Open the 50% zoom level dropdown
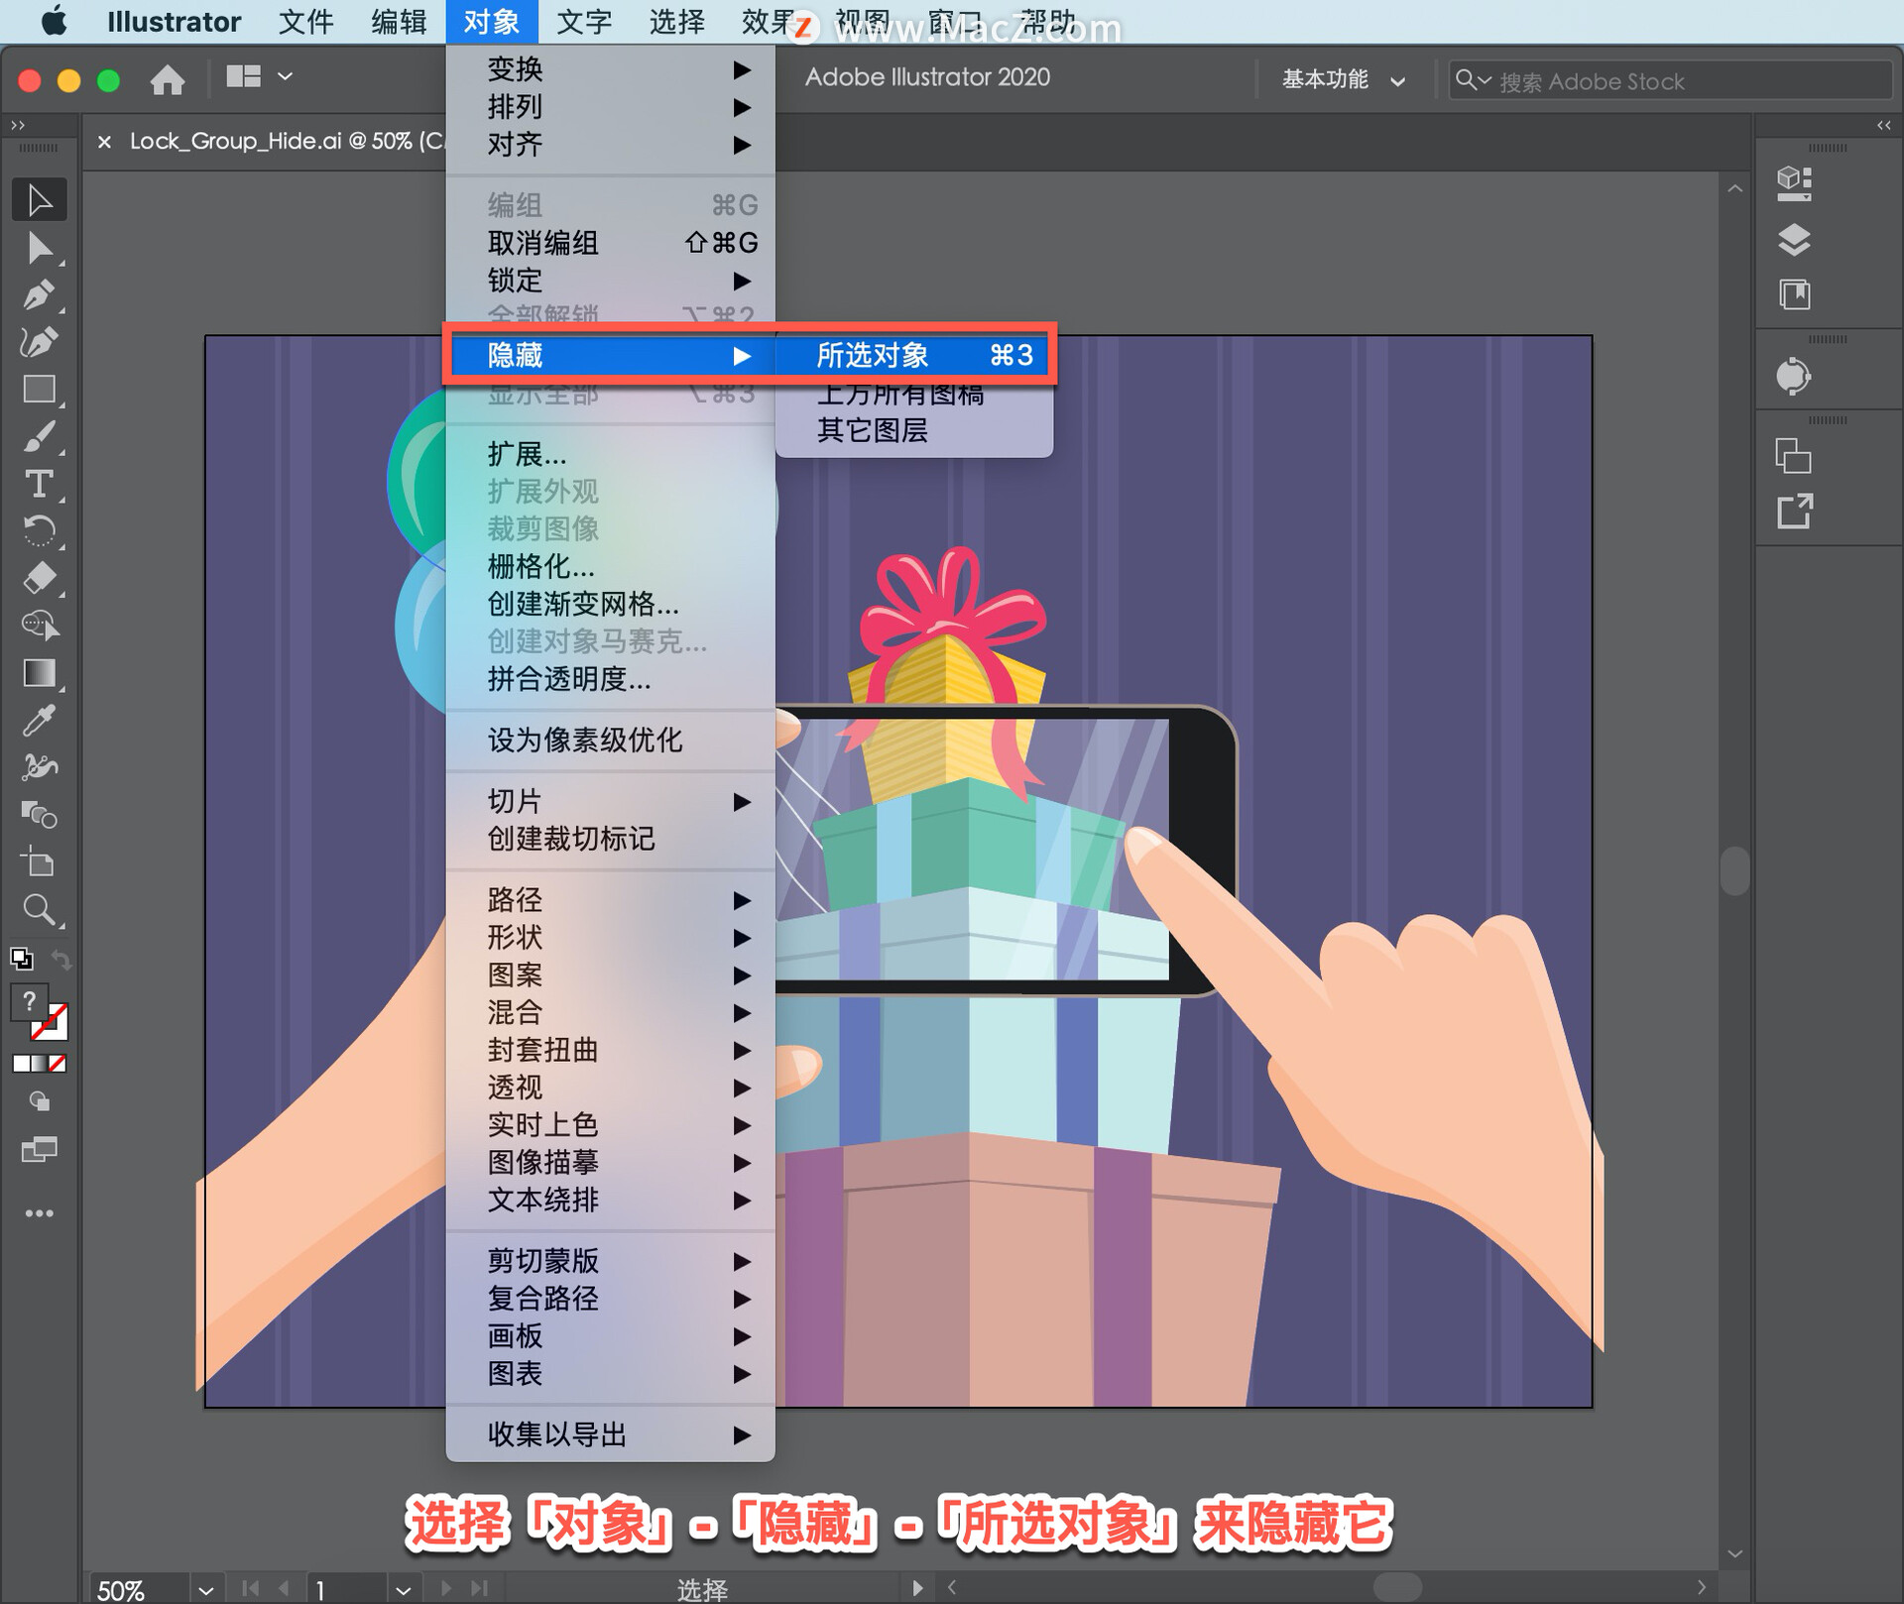The width and height of the screenshot is (1904, 1604). coord(205,1586)
